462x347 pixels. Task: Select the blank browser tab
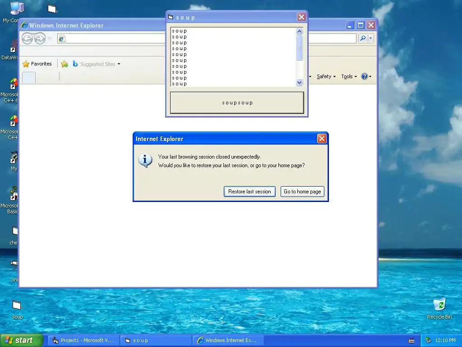click(x=29, y=78)
